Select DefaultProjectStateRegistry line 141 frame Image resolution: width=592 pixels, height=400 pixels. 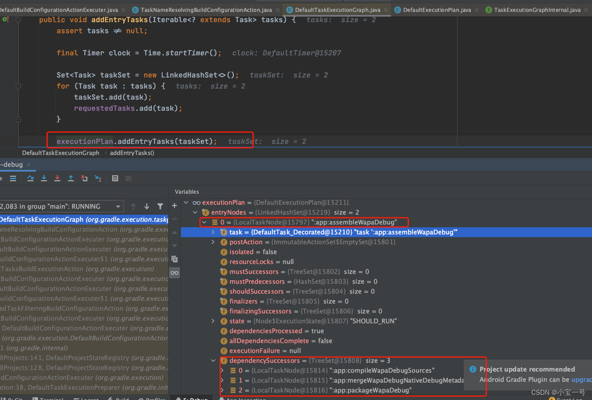tap(84, 358)
